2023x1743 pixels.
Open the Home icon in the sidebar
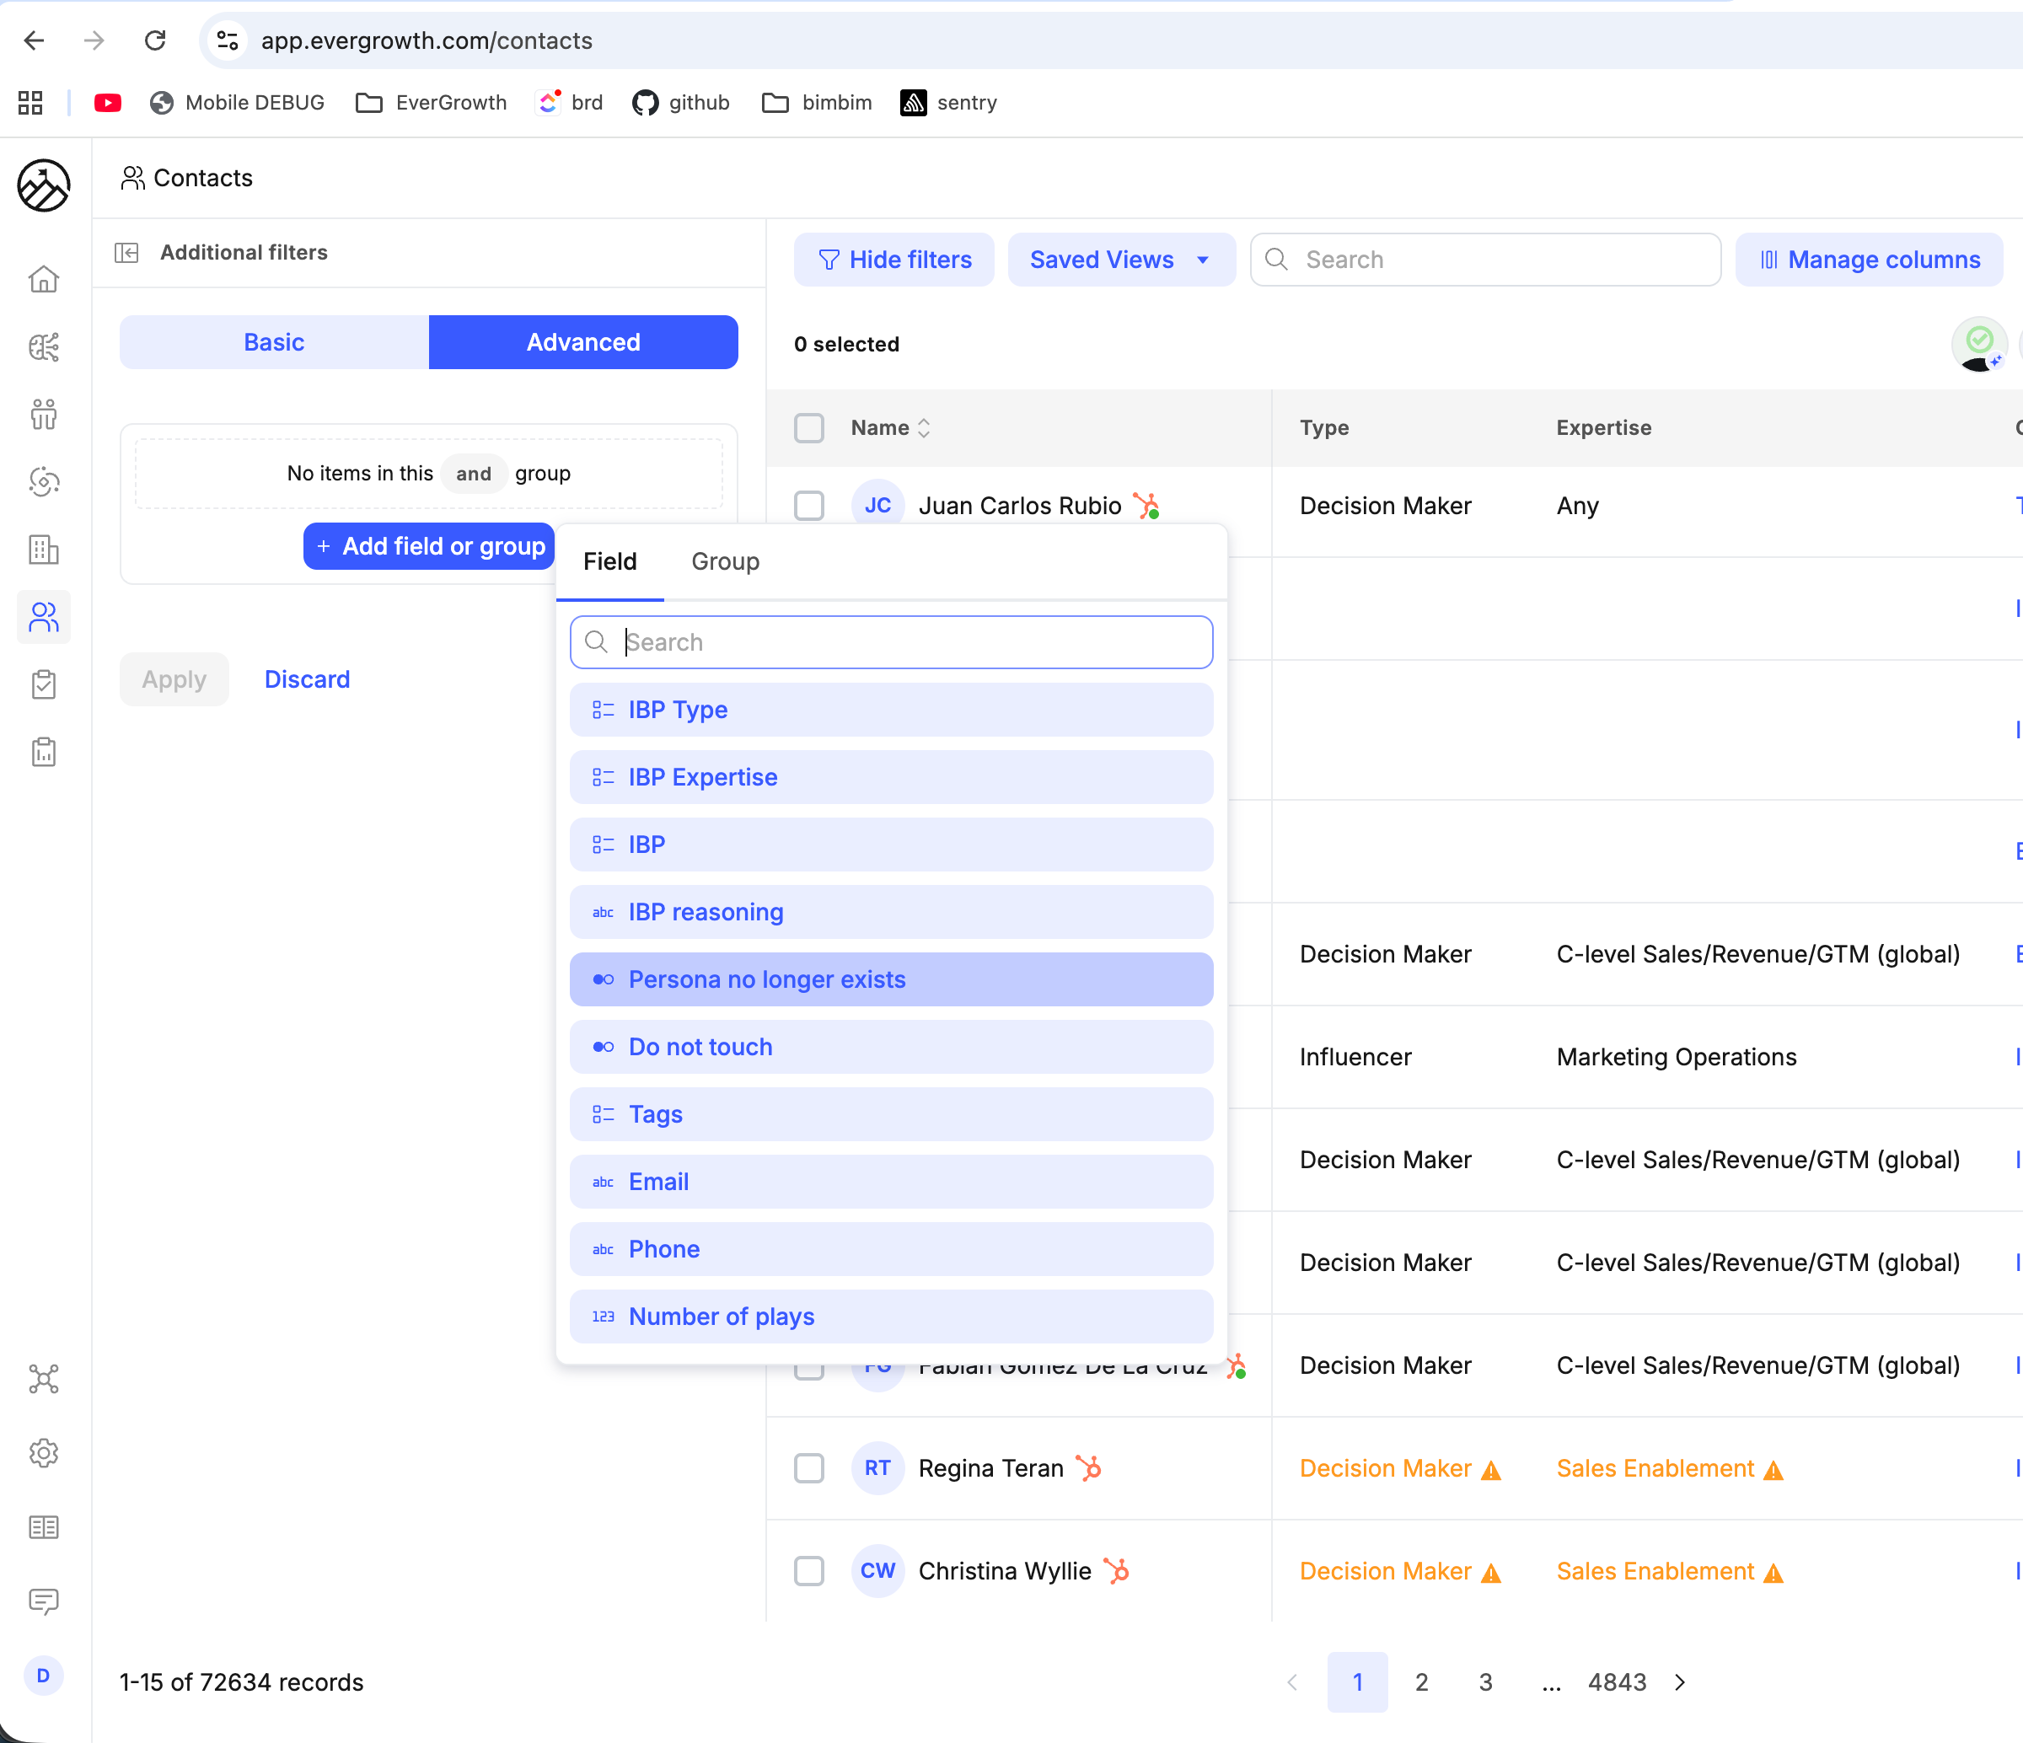click(x=43, y=279)
